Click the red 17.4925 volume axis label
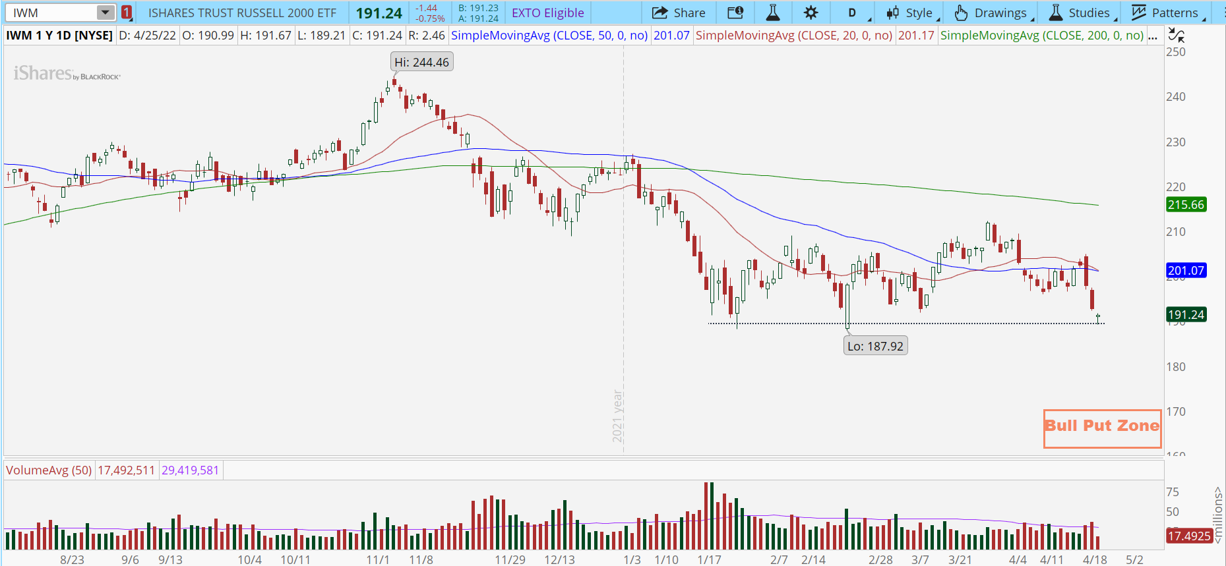The height and width of the screenshot is (566, 1226). (1189, 536)
